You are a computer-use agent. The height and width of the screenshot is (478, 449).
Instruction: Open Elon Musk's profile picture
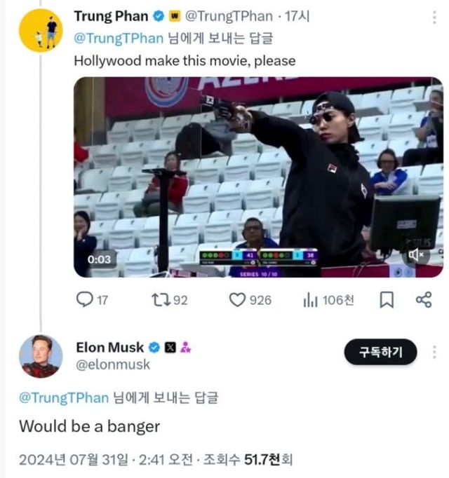pyautogui.click(x=40, y=356)
